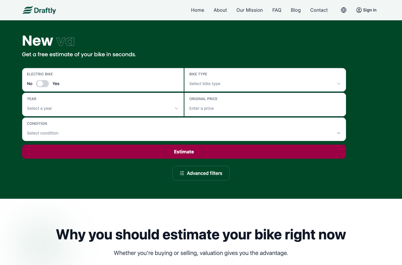Click the Draftly logo
Screen dimensions: 402x265
click(x=39, y=10)
